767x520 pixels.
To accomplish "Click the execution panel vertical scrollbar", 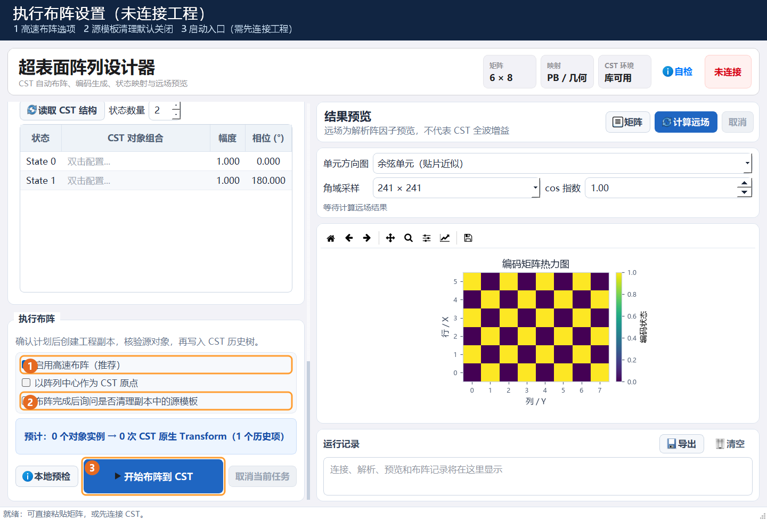I will (308, 430).
